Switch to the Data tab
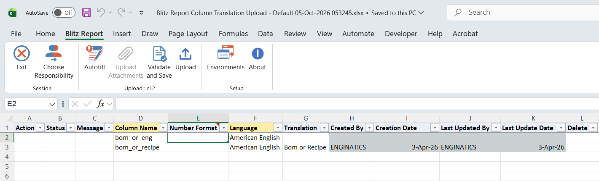The image size is (599, 181). tap(266, 34)
